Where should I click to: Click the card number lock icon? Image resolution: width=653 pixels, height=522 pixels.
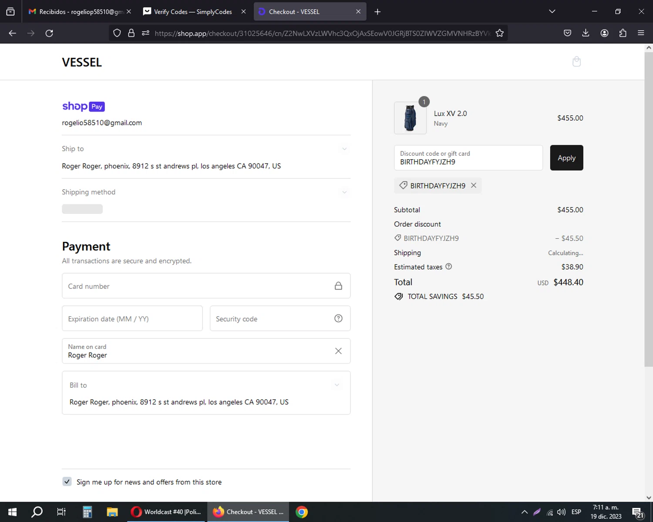tap(338, 286)
